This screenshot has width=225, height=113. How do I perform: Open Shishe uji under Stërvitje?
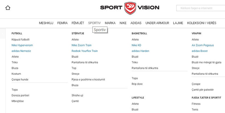(x=77, y=95)
